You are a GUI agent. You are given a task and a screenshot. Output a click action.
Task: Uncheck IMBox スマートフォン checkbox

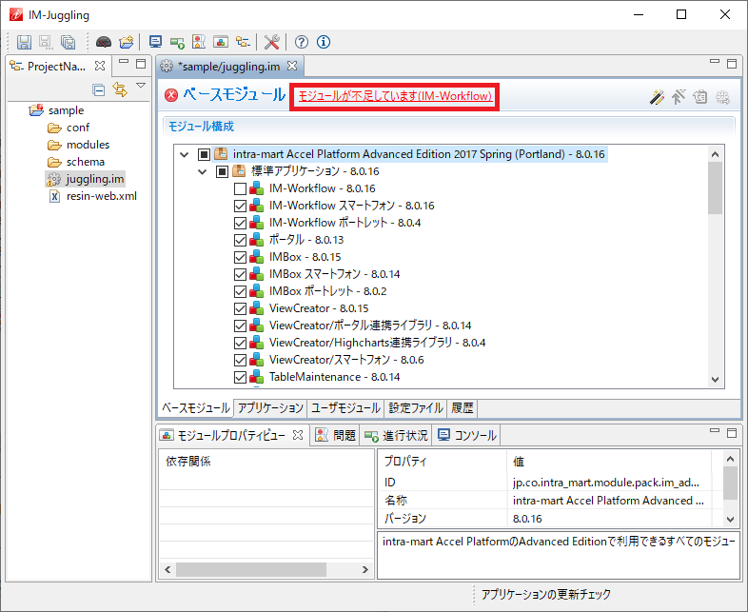[240, 275]
